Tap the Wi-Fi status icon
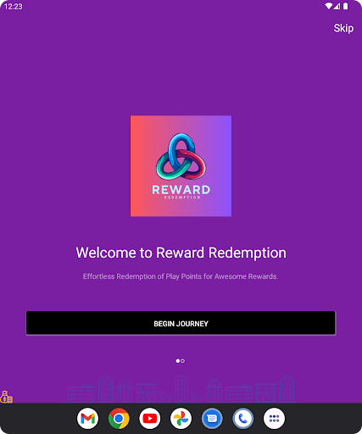Screen dimensions: 362x434 (x=329, y=6)
